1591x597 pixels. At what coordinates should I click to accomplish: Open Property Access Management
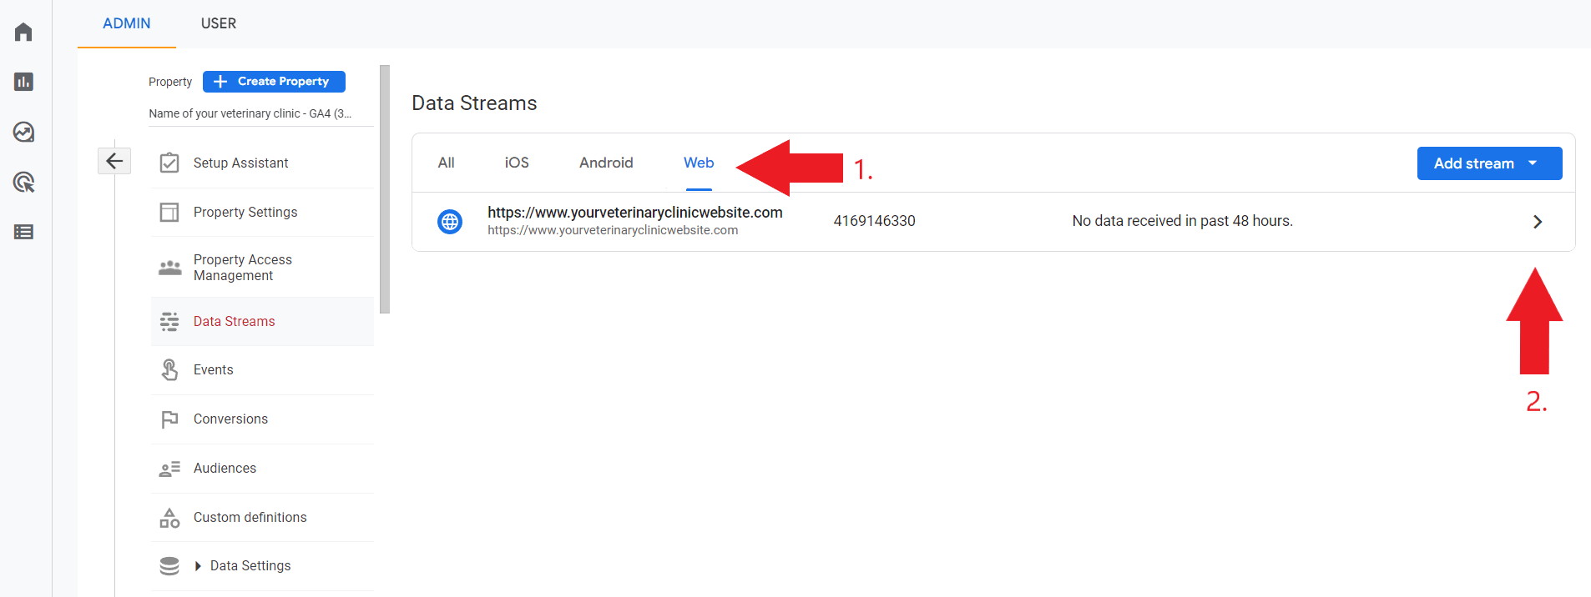pos(242,268)
